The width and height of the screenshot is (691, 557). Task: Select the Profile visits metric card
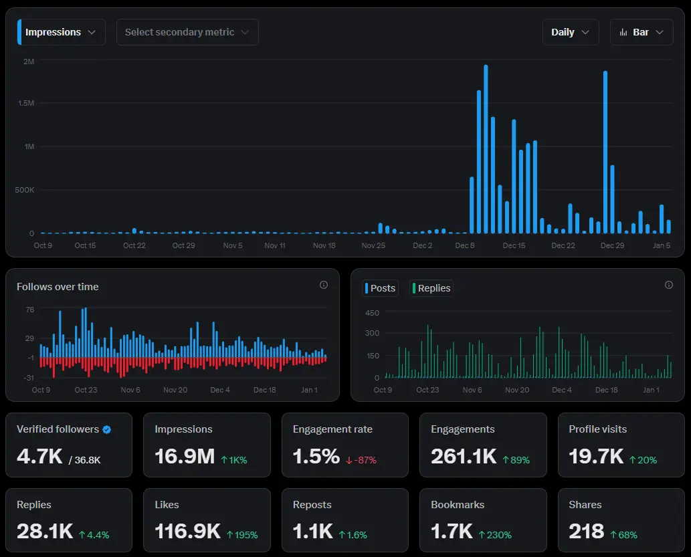tap(620, 445)
